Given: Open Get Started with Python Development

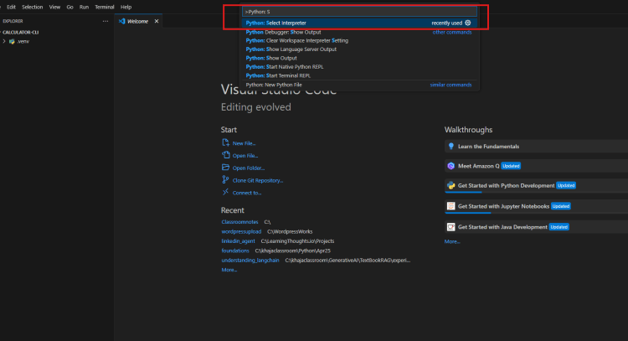Looking at the screenshot, I should point(536,185).
